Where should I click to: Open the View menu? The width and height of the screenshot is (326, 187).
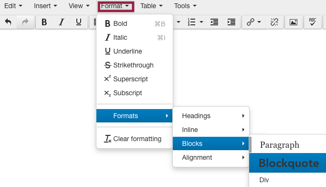[x=79, y=6]
